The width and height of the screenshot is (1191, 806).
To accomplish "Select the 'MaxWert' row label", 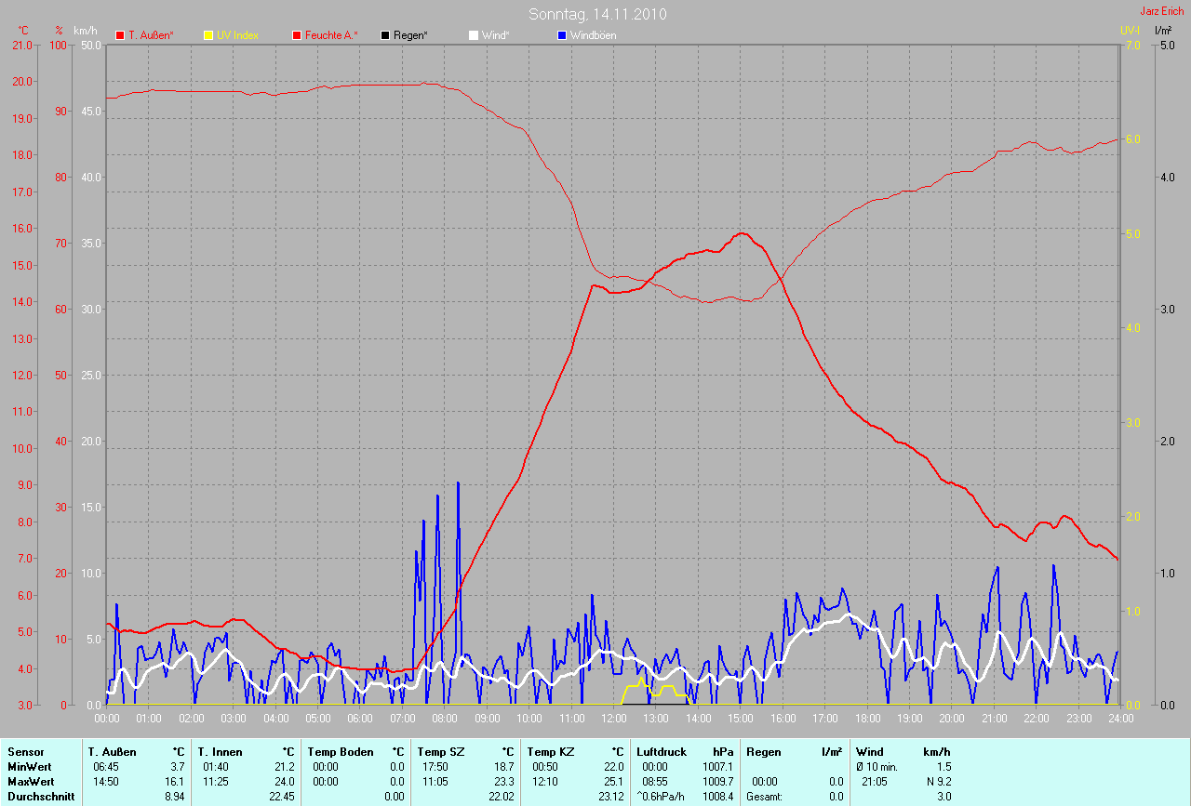I will 31,782.
